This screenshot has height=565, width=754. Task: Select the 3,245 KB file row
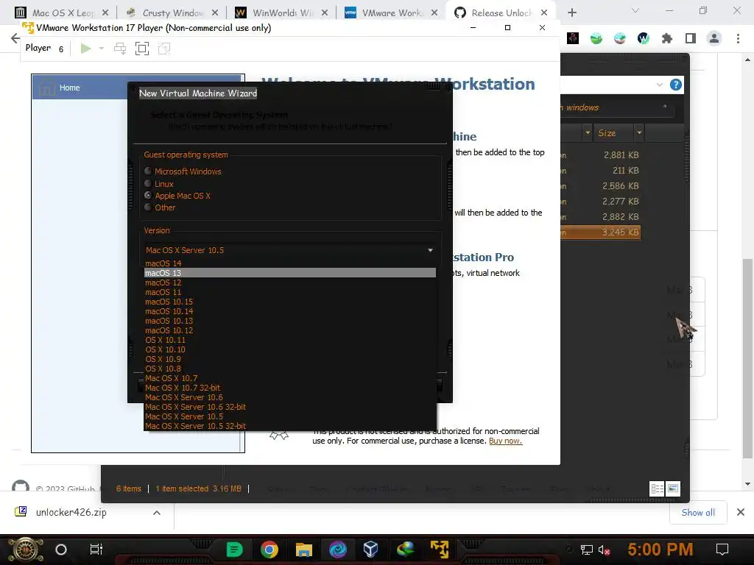point(601,232)
